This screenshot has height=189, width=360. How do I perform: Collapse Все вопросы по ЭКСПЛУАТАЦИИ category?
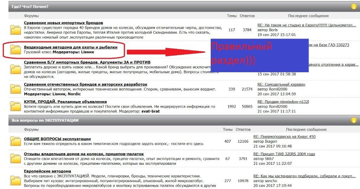(x=354, y=120)
